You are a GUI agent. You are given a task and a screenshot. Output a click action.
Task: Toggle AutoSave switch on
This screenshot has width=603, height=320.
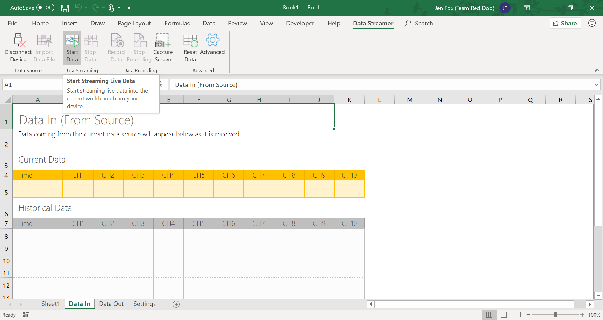[x=45, y=8]
